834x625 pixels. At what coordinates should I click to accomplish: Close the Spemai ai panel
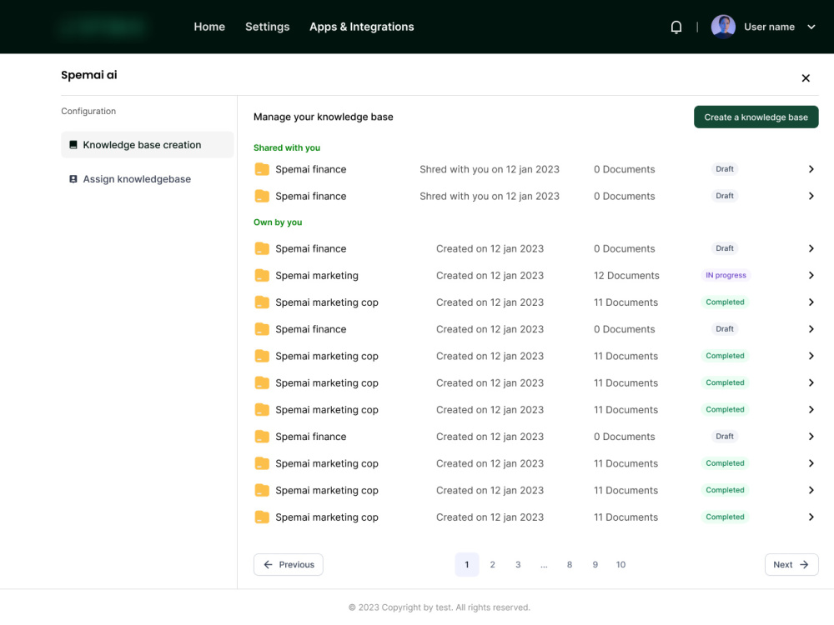(806, 78)
